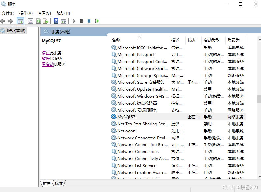Select Net.Tcp Port Sharing Ser... row
This screenshot has height=192, width=261.
tap(178, 124)
